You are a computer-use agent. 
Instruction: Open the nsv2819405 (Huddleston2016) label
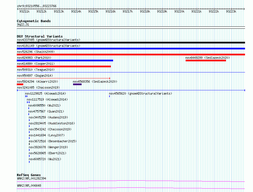(x=52, y=123)
